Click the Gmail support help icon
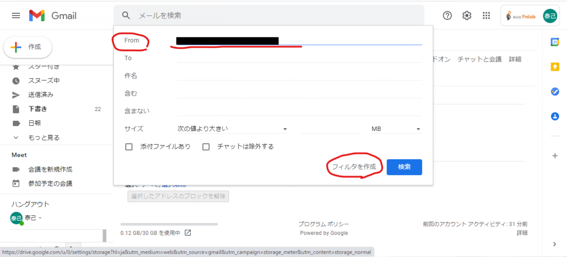Image resolution: width=567 pixels, height=257 pixels. (447, 16)
